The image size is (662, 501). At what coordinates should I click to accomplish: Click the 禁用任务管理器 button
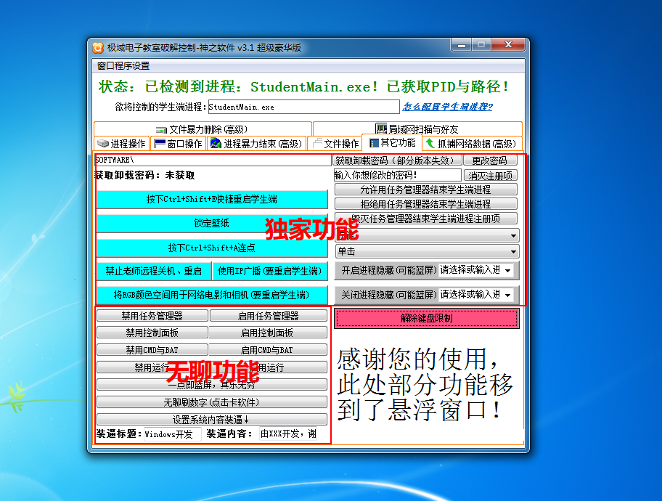152,316
